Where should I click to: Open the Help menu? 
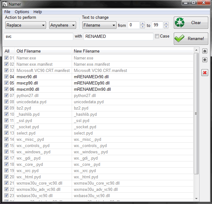click(x=38, y=12)
